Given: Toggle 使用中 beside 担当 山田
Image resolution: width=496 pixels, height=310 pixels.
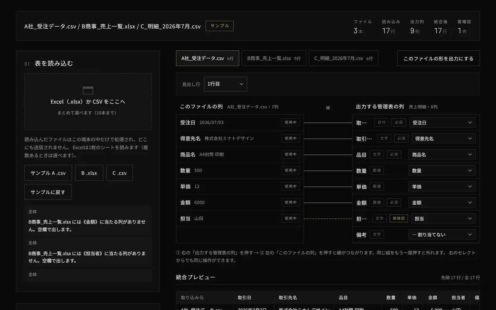Looking at the screenshot, I should [x=291, y=218].
